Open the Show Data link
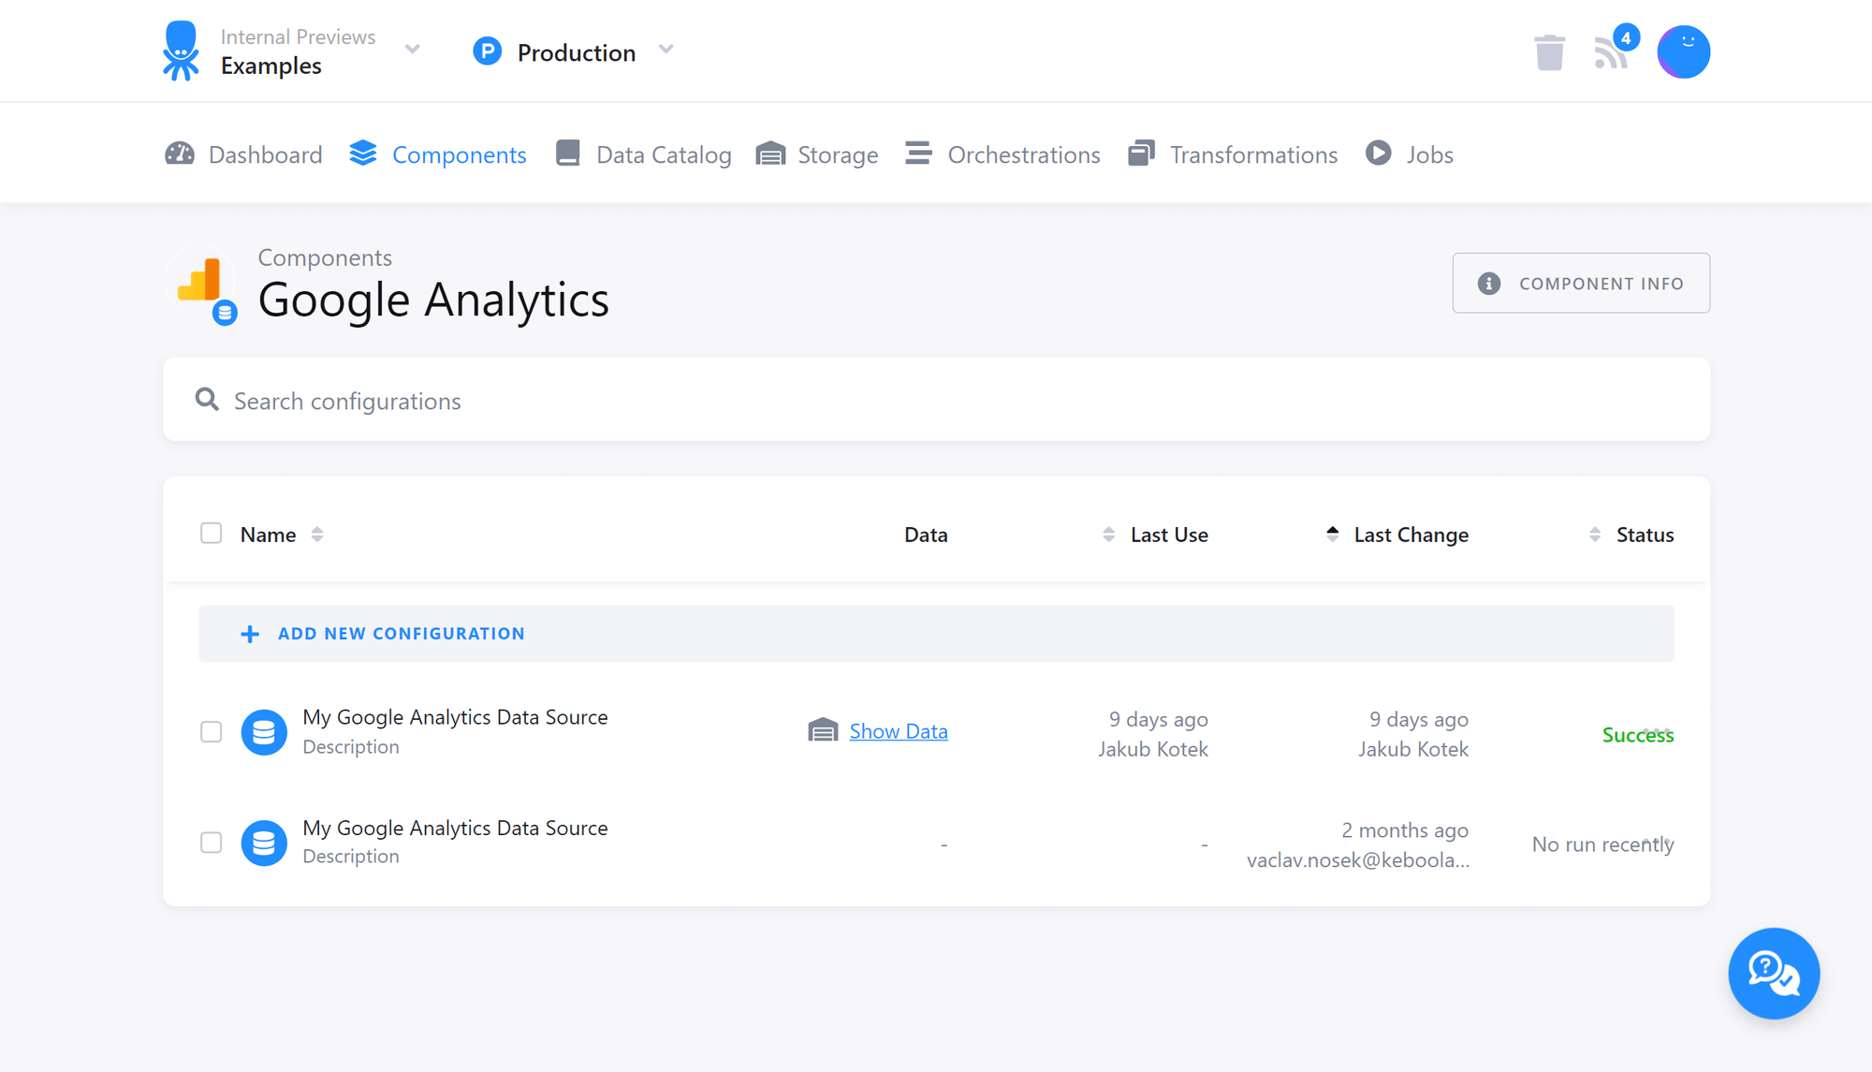1872x1072 pixels. coord(898,731)
